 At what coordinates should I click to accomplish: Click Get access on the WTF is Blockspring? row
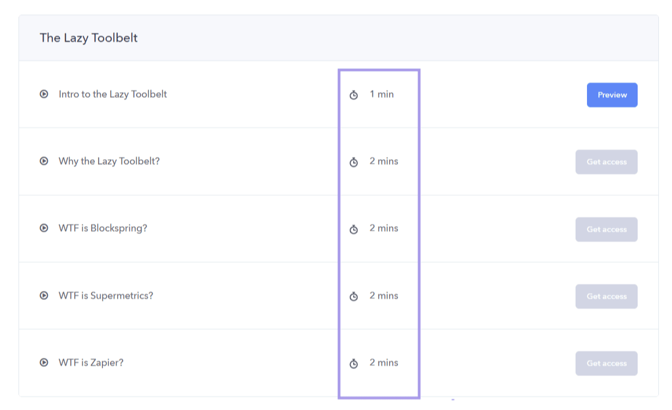click(606, 229)
